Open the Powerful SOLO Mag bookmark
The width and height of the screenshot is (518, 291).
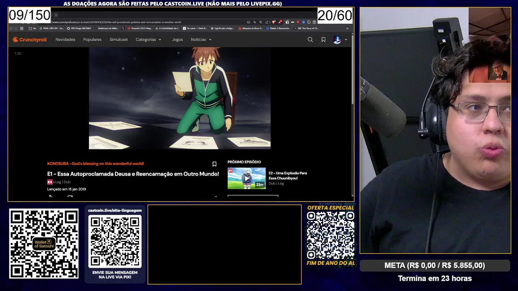point(140,28)
